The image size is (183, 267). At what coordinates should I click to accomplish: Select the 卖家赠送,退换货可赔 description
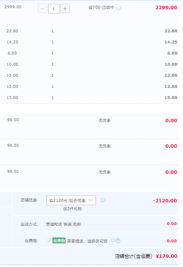(87, 241)
